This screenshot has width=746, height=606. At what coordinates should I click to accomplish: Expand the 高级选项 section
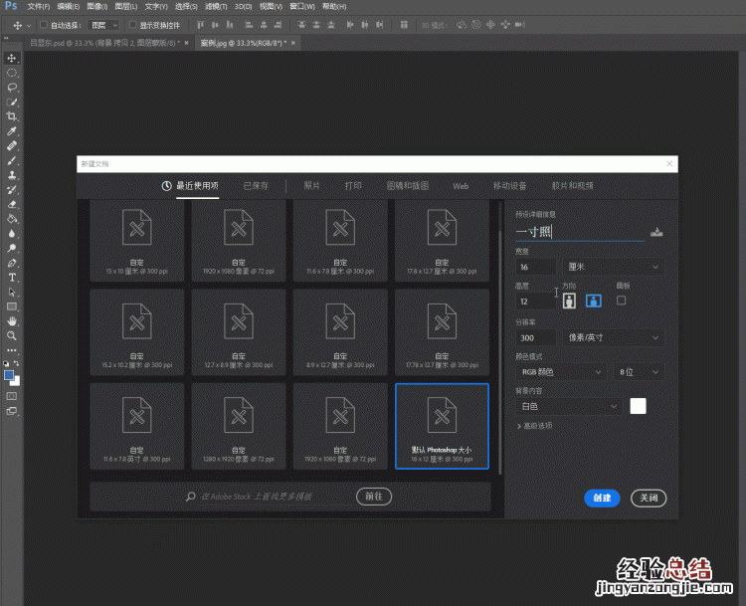(x=534, y=426)
